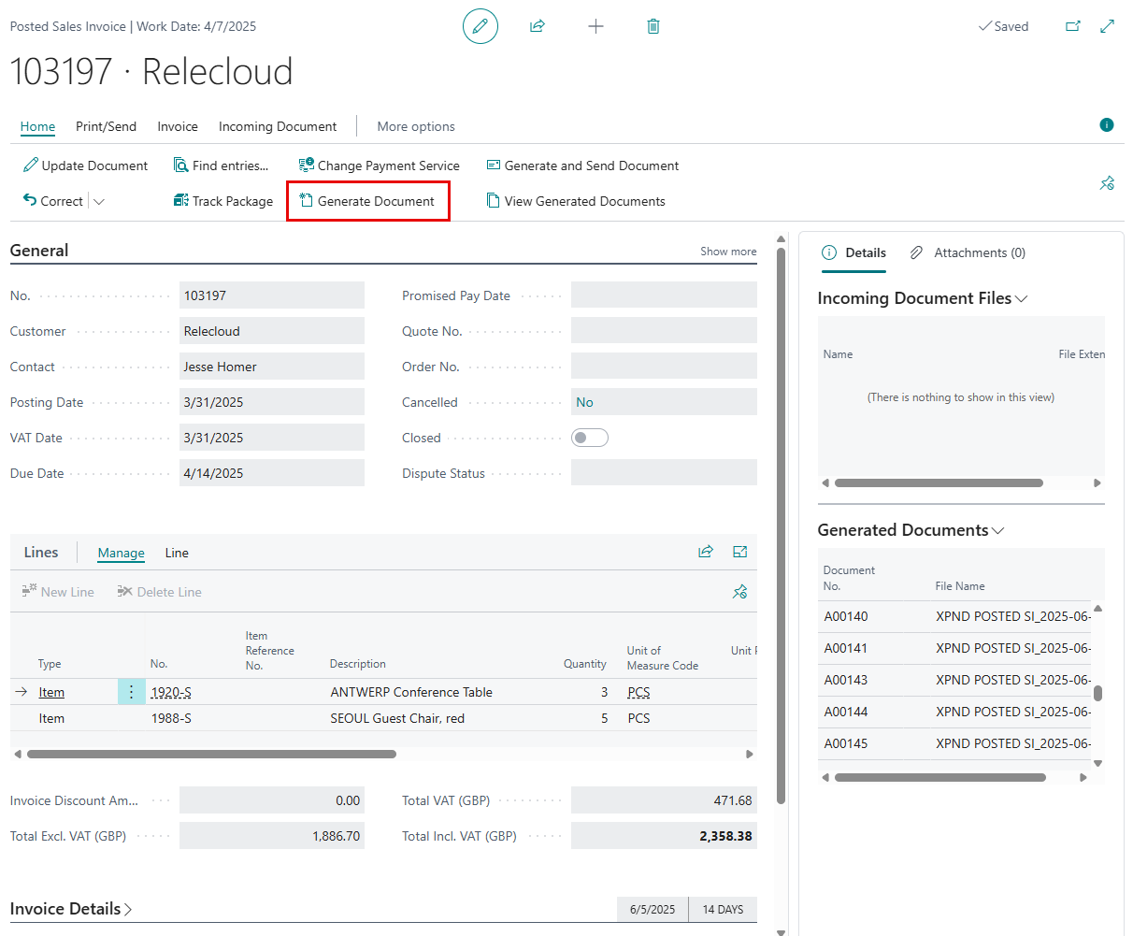The height and width of the screenshot is (936, 1133).
Task: Open row options for ANTWERP Conference Table
Action: point(132,692)
